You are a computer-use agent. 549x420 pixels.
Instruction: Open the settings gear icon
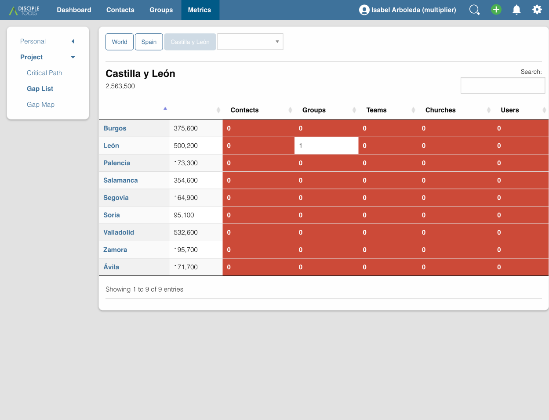(x=537, y=10)
